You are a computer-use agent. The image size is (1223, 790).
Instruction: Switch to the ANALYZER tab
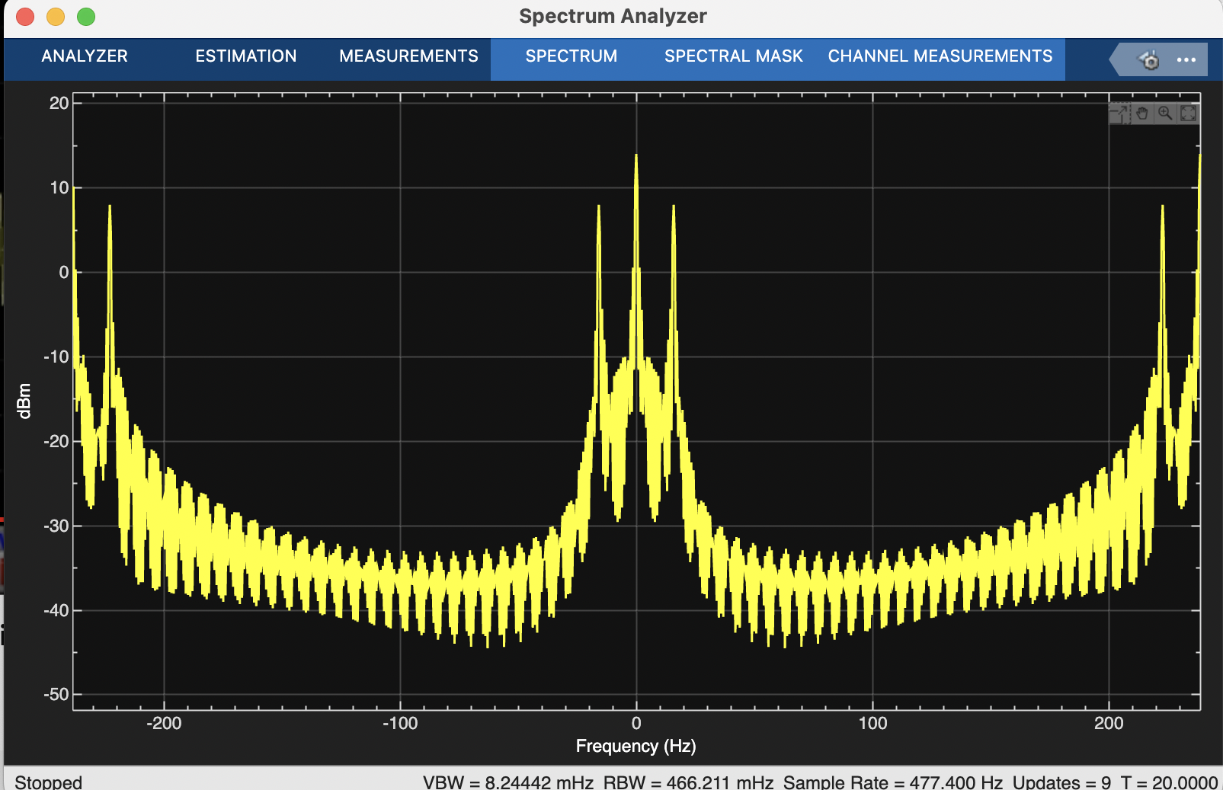pyautogui.click(x=85, y=56)
